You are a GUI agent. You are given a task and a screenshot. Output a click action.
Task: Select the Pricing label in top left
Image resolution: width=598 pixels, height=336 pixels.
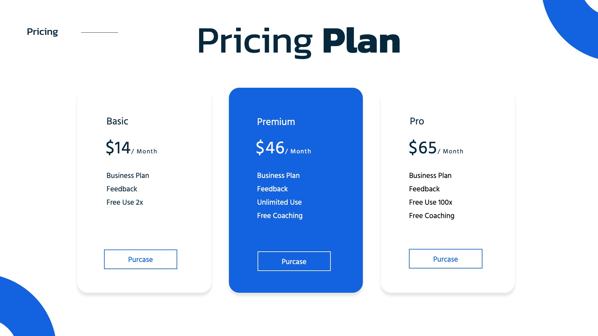tap(42, 32)
